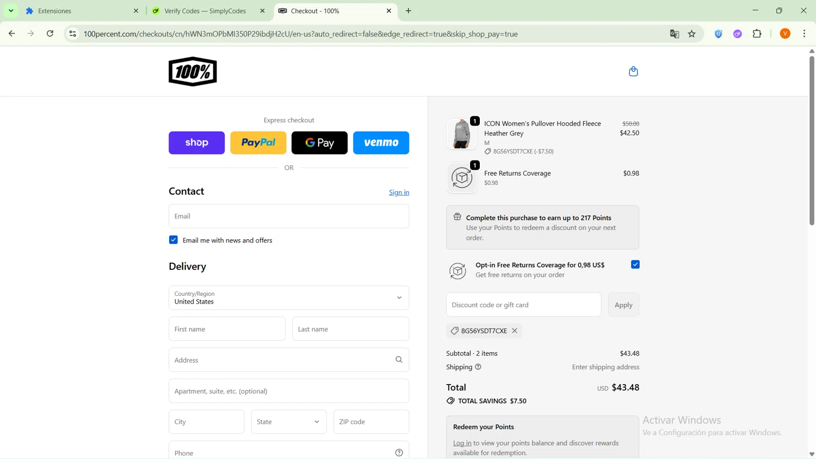The image size is (816, 459).
Task: Click the TOTAL SAVINGS $7.50 text
Action: (492, 401)
